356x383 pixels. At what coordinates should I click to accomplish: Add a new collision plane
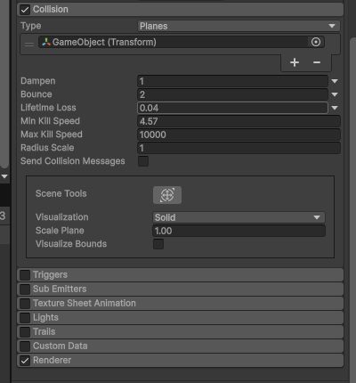pyautogui.click(x=295, y=62)
